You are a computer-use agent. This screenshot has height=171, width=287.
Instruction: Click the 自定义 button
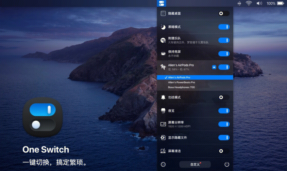click(195, 164)
